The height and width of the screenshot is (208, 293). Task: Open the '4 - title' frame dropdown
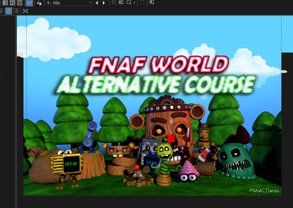69,3
